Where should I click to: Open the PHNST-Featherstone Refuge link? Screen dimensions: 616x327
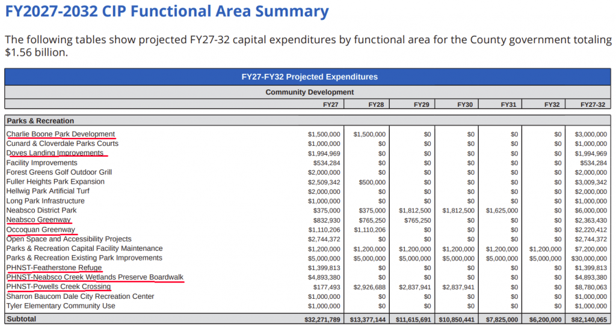click(54, 268)
